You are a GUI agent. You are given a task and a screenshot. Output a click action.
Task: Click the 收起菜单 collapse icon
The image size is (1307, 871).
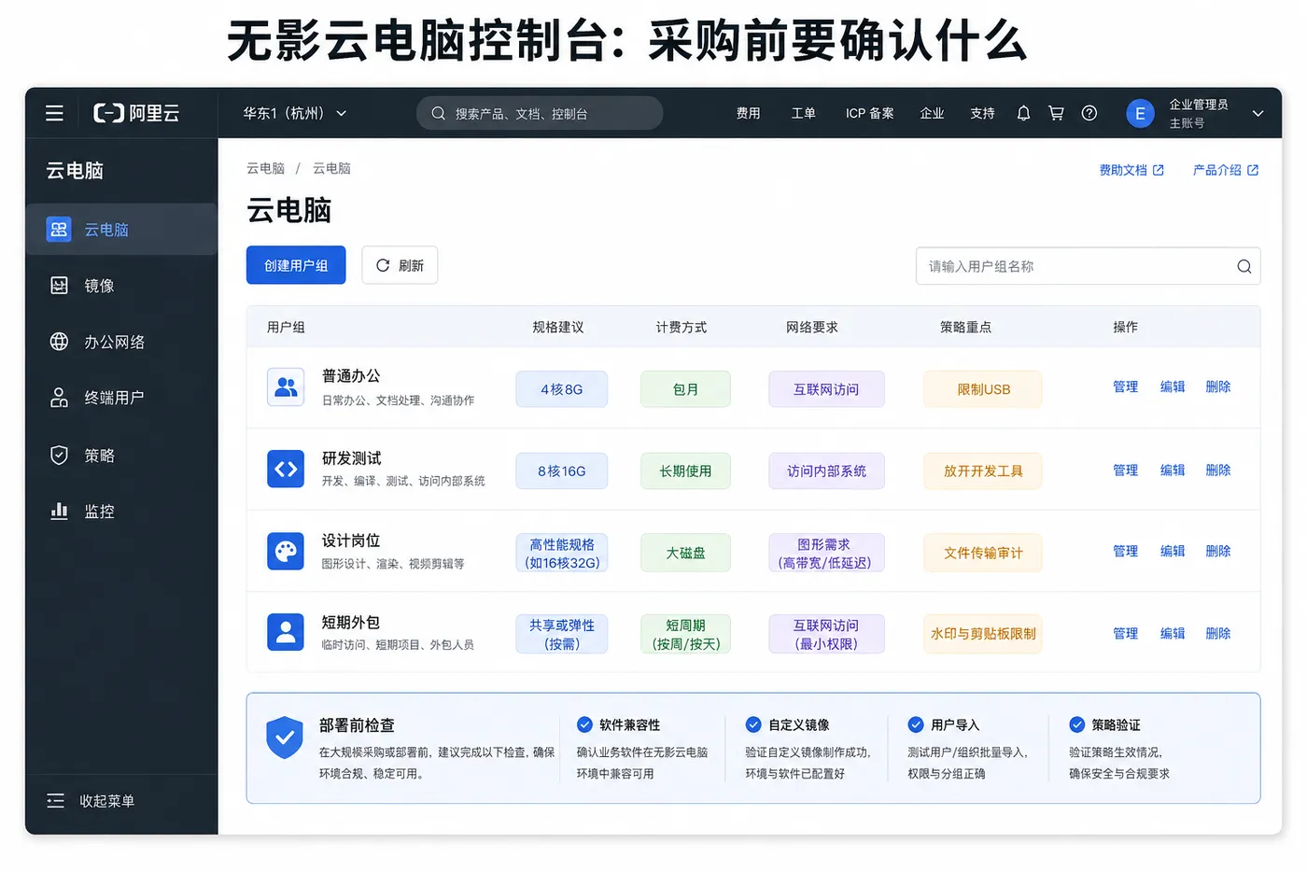coord(56,800)
